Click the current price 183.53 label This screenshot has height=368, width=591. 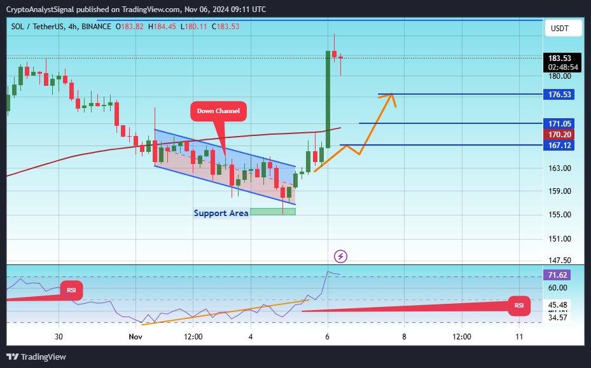click(x=559, y=58)
